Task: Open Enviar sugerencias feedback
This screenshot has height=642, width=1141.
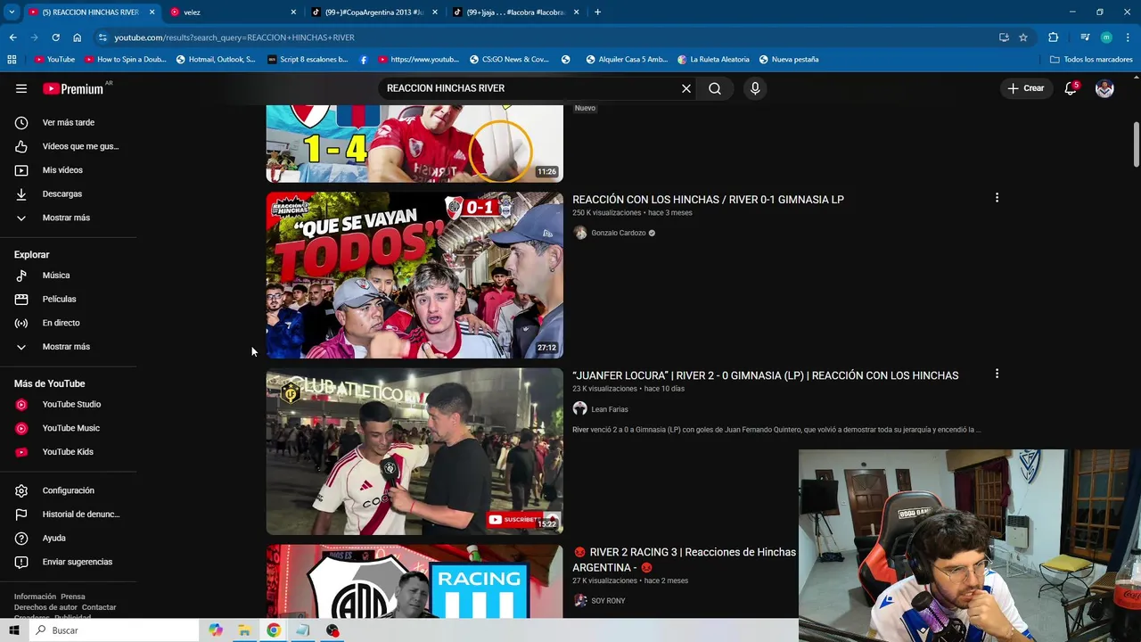Action: coord(68,562)
